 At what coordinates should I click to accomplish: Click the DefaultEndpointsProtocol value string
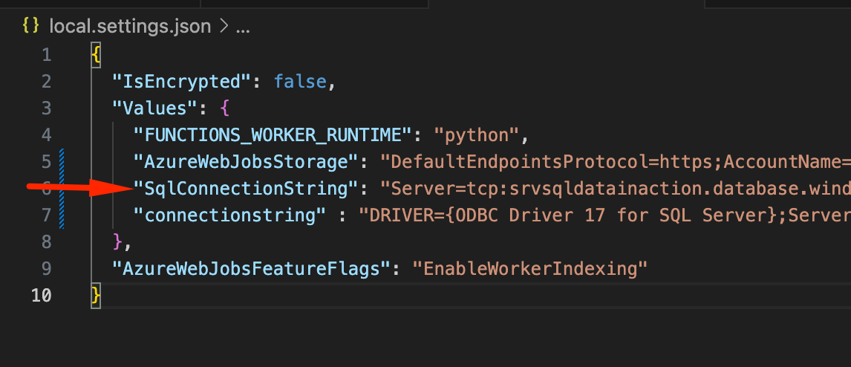[616, 162]
